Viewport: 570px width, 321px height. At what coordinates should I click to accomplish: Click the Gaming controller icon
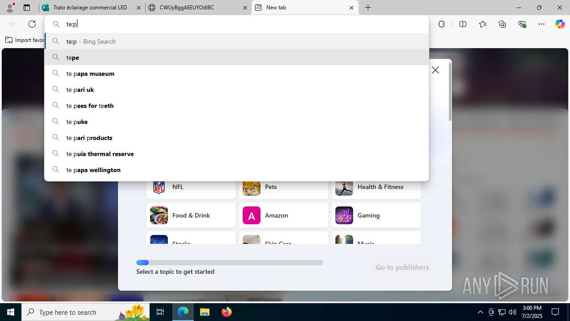(344, 215)
